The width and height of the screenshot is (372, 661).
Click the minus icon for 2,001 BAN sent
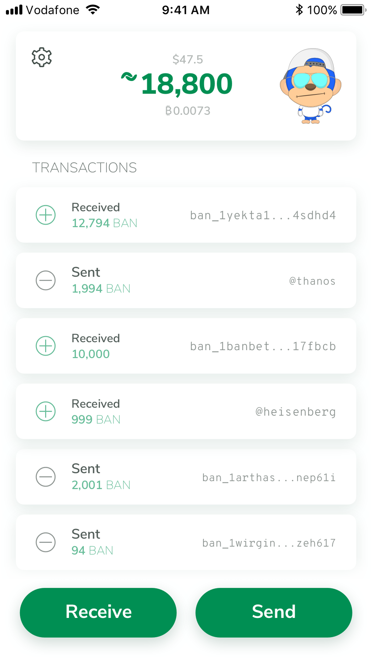[x=46, y=477]
